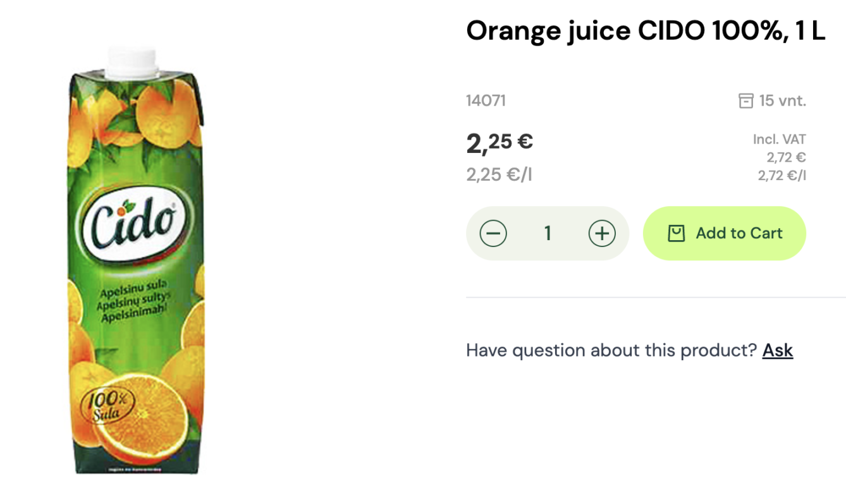846x486 pixels.
Task: Click the shopping bag icon in Add to Cart
Action: point(676,233)
